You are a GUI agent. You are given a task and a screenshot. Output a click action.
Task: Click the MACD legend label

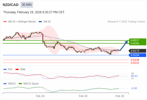click(x=12, y=84)
